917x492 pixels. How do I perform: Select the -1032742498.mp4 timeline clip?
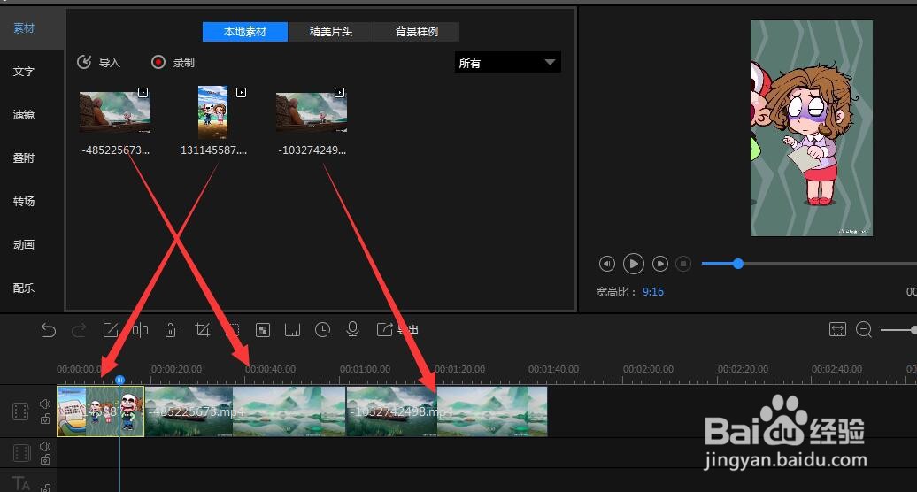point(447,411)
